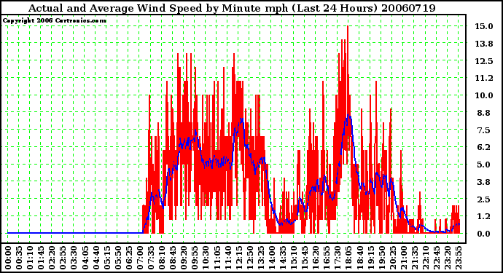Click the 11:40 time label
The width and height of the screenshot is (503, 273).
227,258
